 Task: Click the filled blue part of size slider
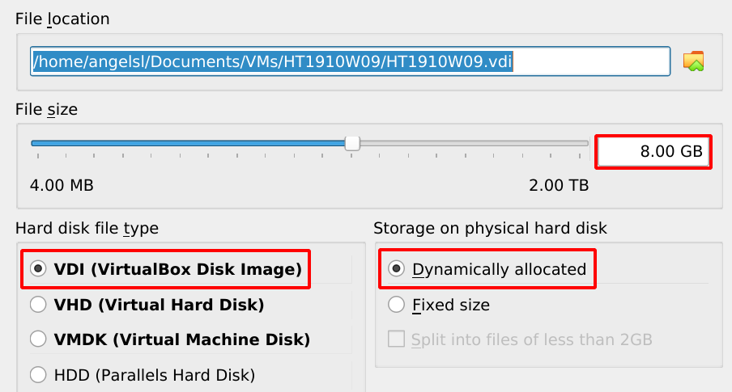[x=186, y=143]
